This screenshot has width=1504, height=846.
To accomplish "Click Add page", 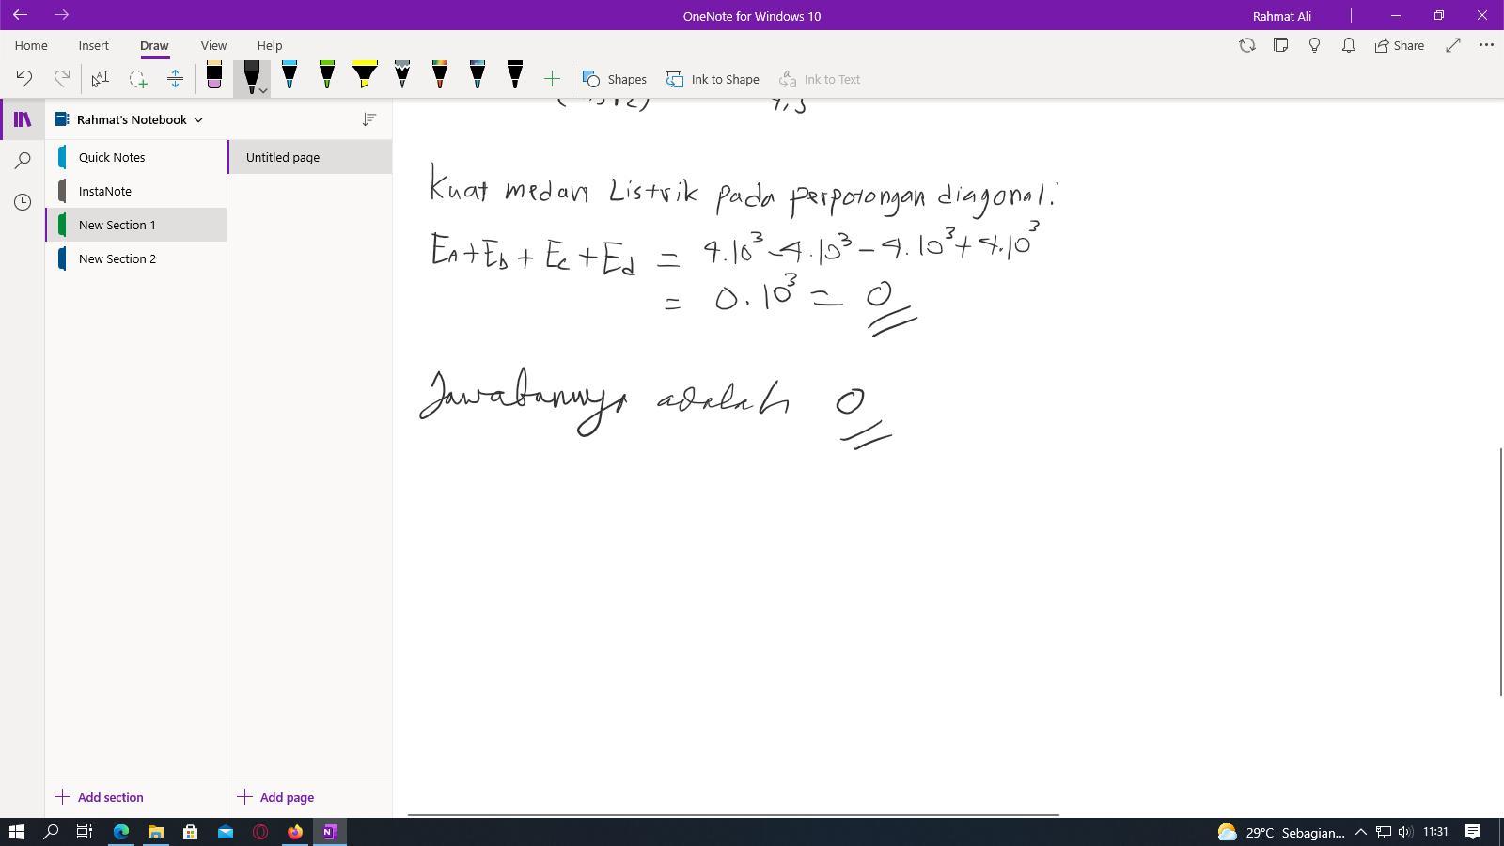I will 276,797.
